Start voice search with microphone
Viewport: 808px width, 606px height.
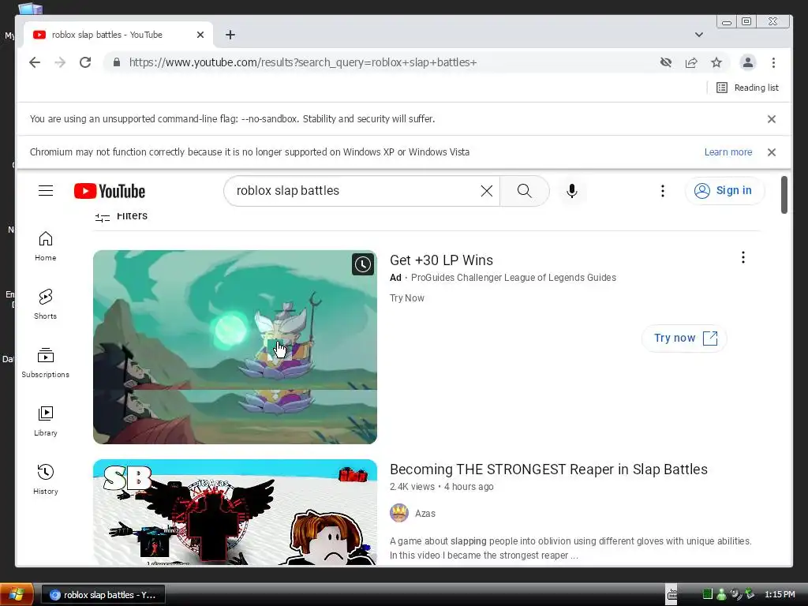click(x=571, y=191)
